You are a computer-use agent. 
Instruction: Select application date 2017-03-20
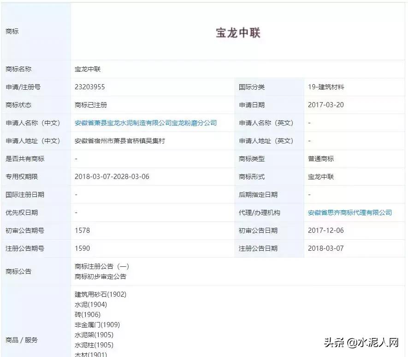pyautogui.click(x=326, y=105)
